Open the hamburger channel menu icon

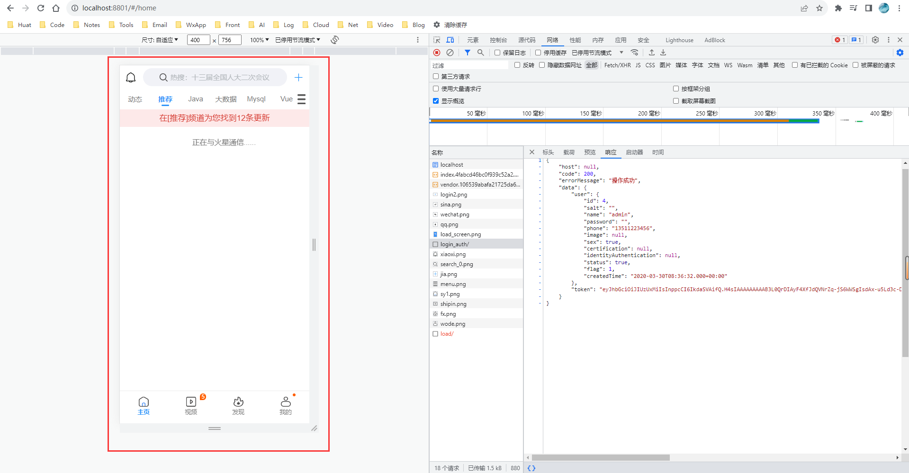(x=301, y=99)
